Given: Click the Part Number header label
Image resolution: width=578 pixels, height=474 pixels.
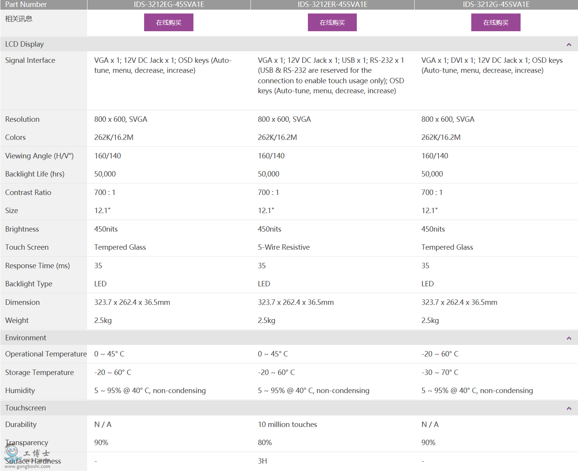Looking at the screenshot, I should tap(26, 5).
